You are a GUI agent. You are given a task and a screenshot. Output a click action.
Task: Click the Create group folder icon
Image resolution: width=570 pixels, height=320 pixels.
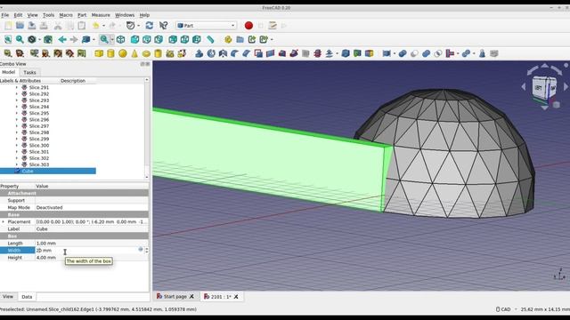pos(240,39)
